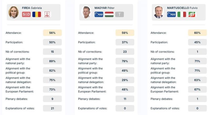Click Magyar's 11 plenary debates value
The height and width of the screenshot is (115, 210).
125,99
